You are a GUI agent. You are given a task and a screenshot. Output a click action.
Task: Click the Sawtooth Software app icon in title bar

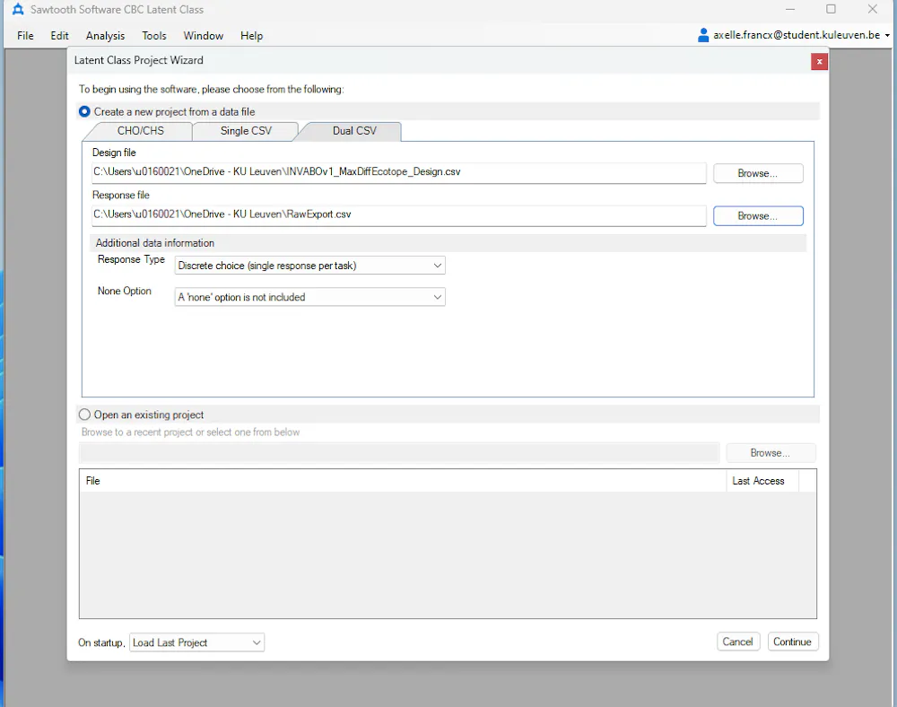point(18,9)
